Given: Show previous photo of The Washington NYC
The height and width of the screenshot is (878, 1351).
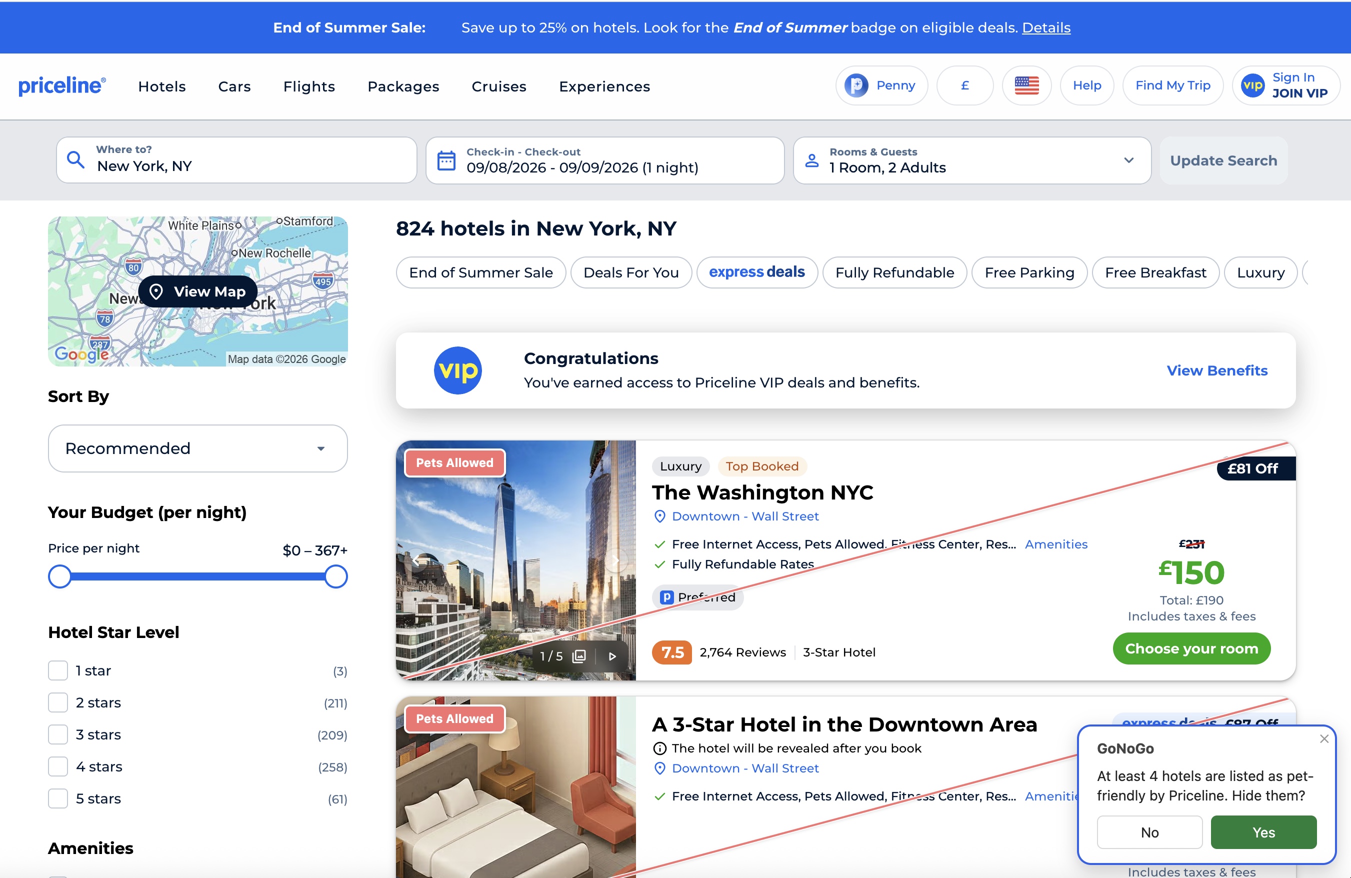Looking at the screenshot, I should coord(416,560).
